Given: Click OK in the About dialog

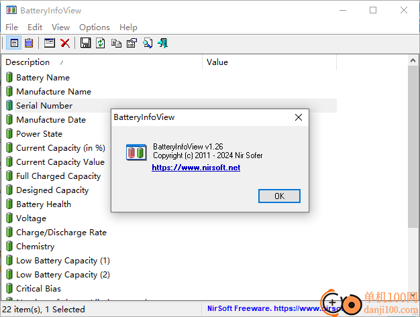Looking at the screenshot, I should click(x=279, y=196).
